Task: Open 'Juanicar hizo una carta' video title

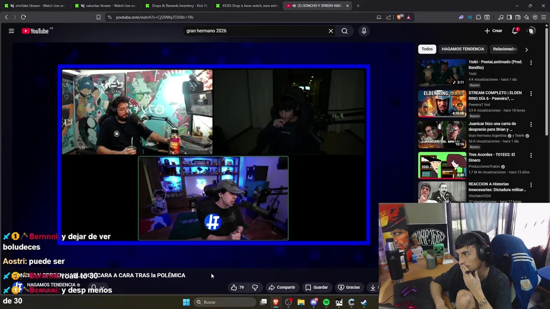Action: coord(492,127)
